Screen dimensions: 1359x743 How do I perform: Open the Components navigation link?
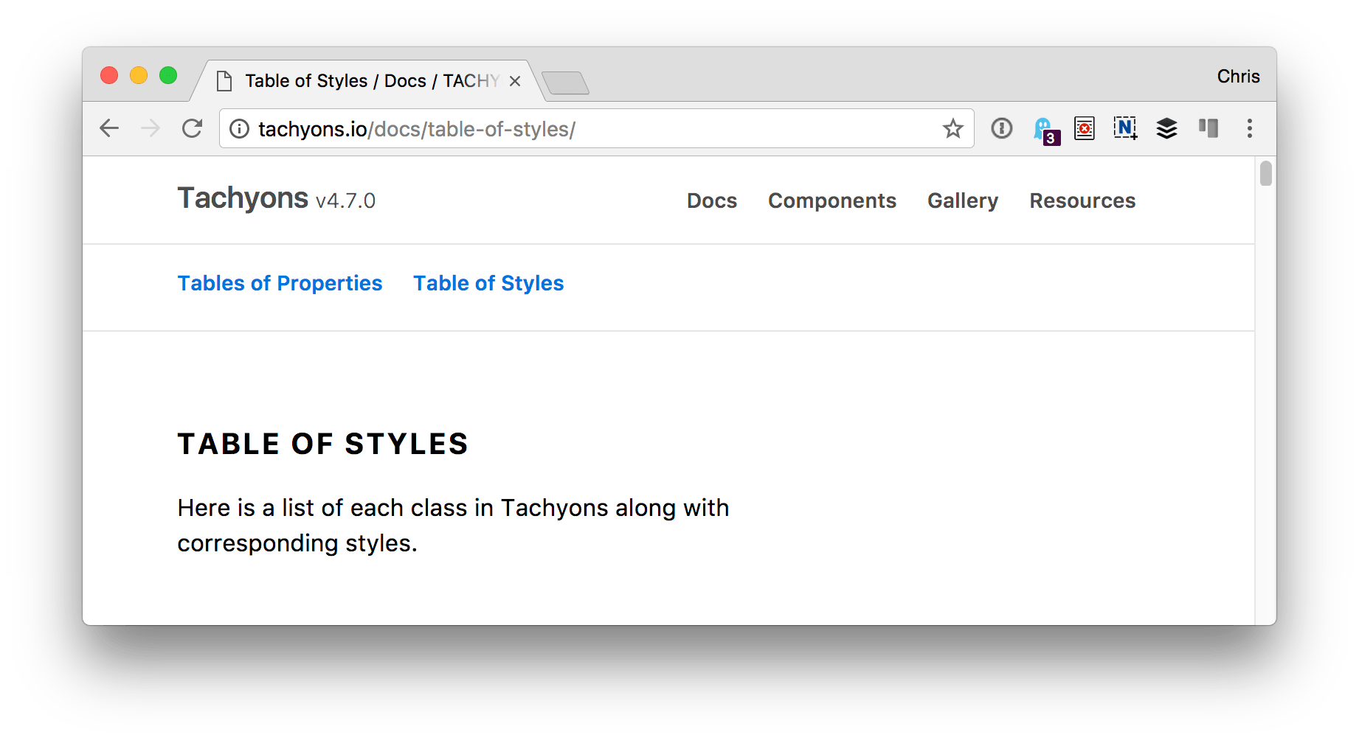(832, 200)
